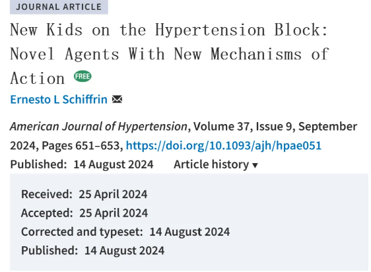Click the JOURNAL ARTICLE label tag

click(x=59, y=7)
